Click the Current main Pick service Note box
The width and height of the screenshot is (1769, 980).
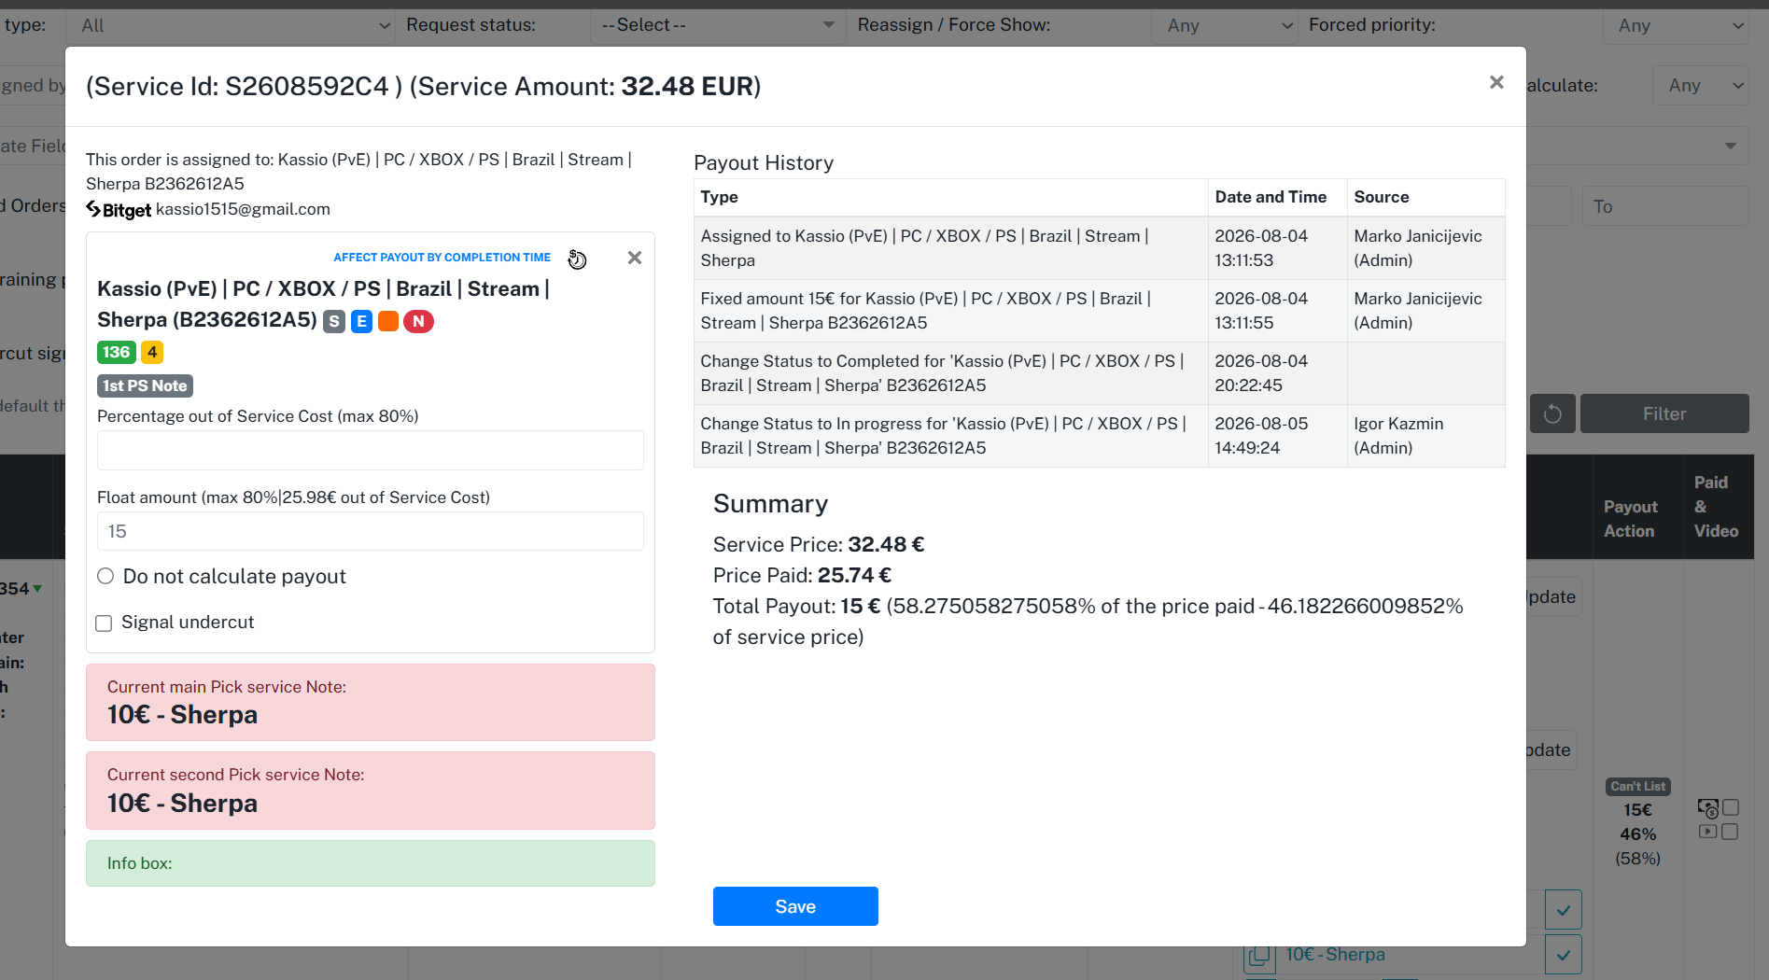point(371,702)
